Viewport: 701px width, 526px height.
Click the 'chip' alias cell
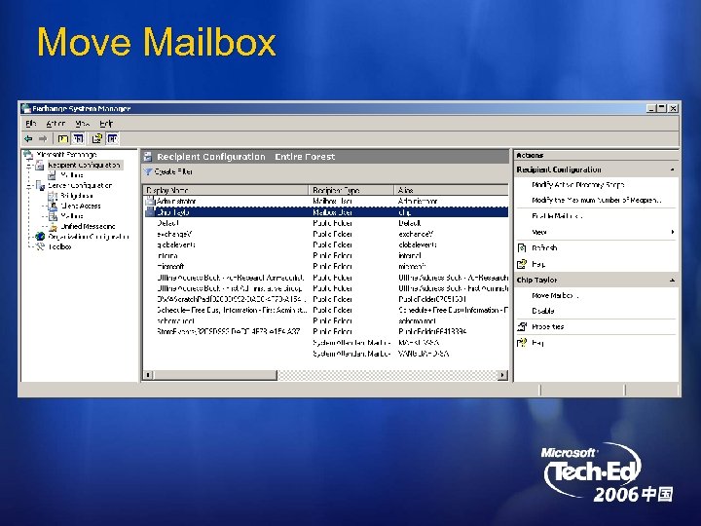405,212
